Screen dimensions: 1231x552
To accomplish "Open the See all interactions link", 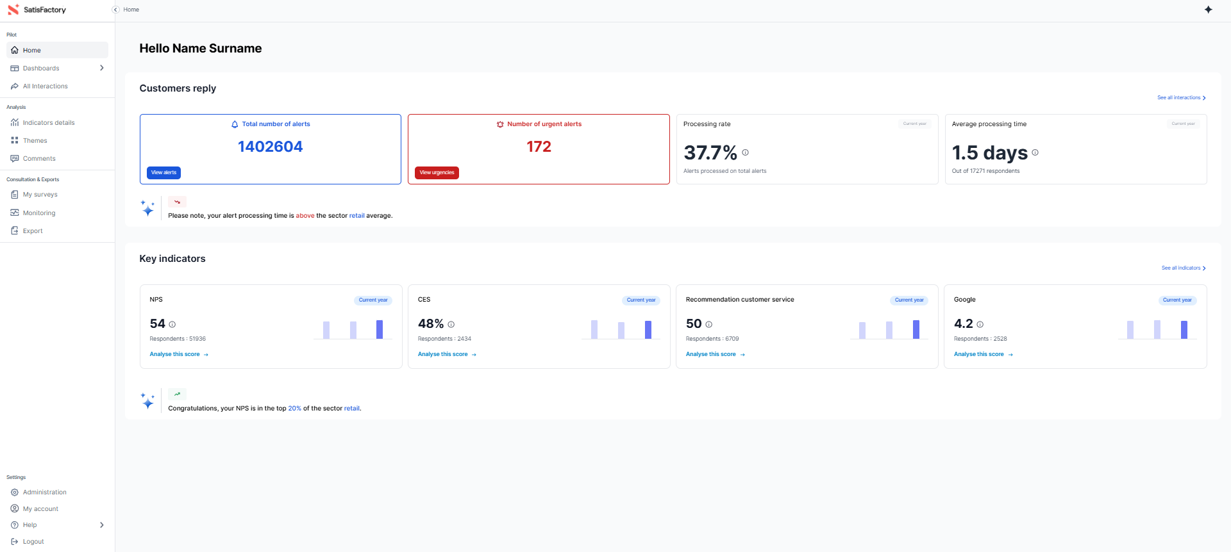I will 1181,98.
